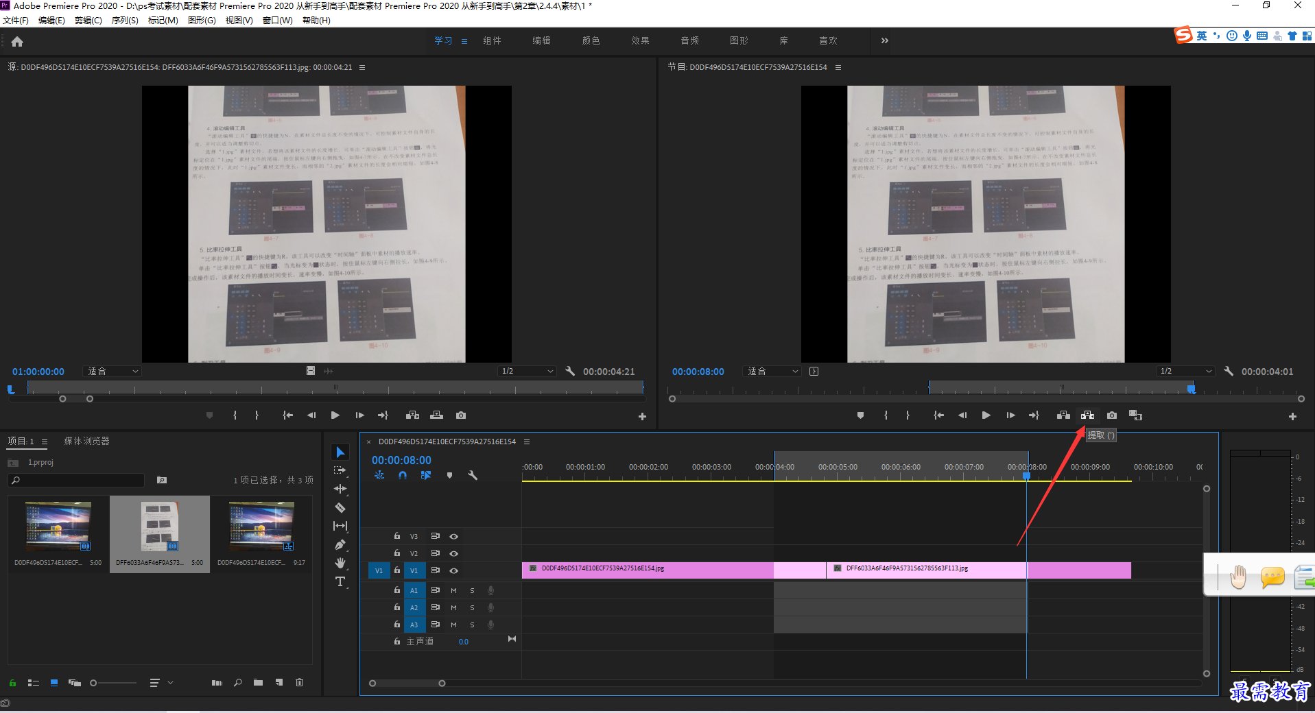Open Project panel sort icons dropdown
Screen dimensions: 1315x713
click(161, 683)
